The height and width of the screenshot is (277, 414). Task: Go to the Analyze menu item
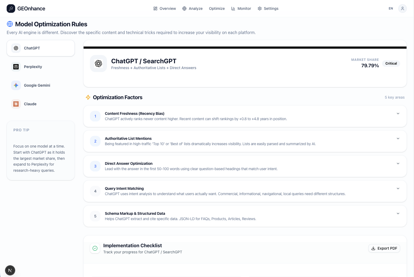coord(192,9)
